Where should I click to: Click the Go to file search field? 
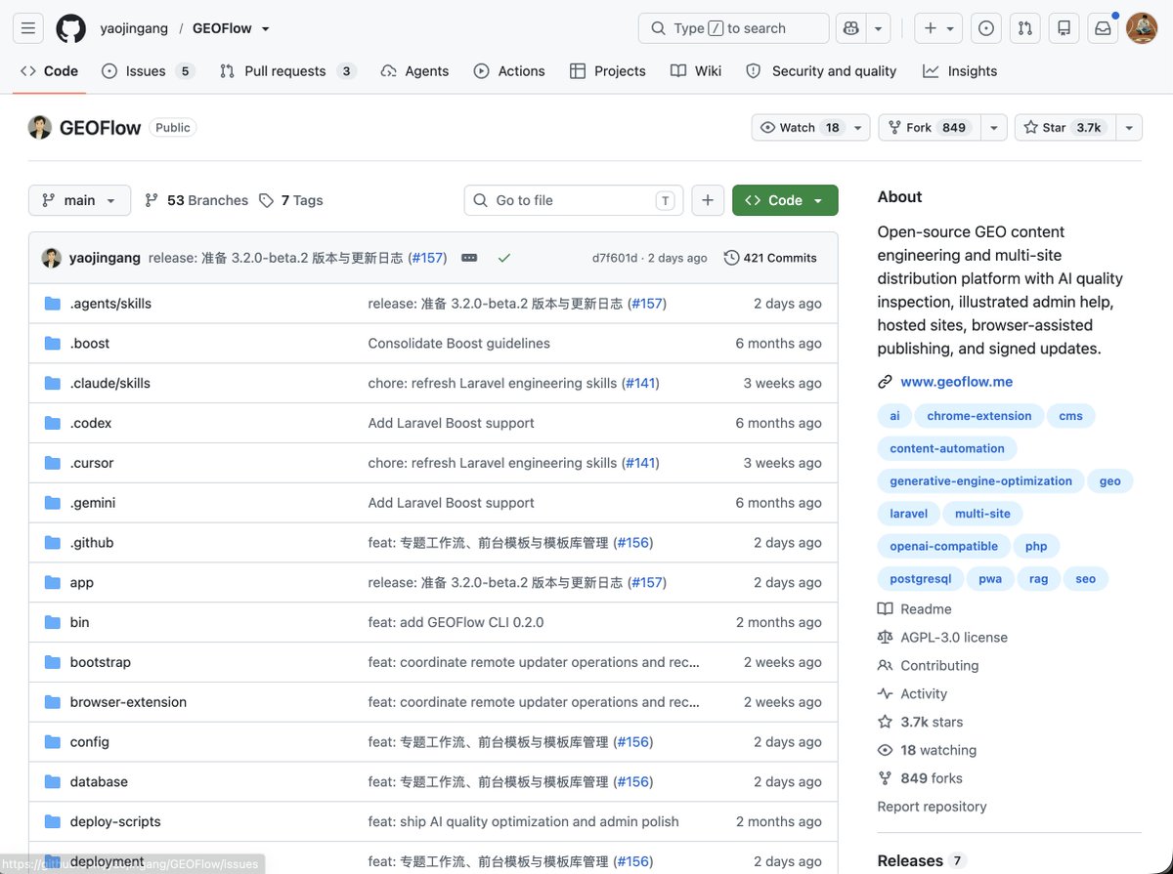point(574,200)
